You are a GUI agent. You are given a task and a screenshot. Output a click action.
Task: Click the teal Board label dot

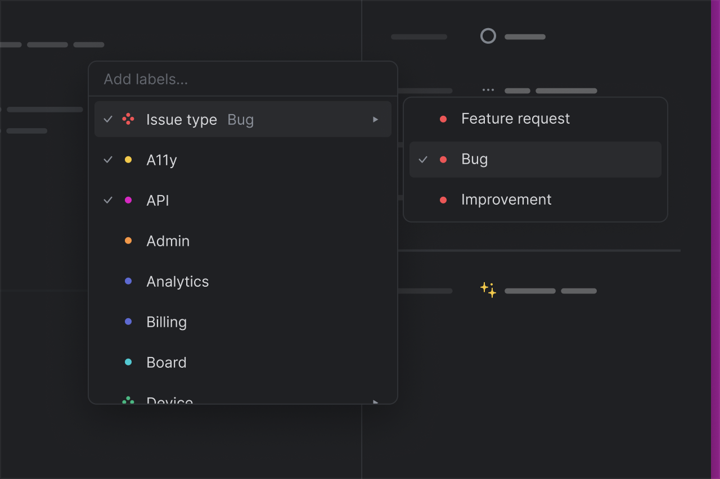pyautogui.click(x=128, y=362)
